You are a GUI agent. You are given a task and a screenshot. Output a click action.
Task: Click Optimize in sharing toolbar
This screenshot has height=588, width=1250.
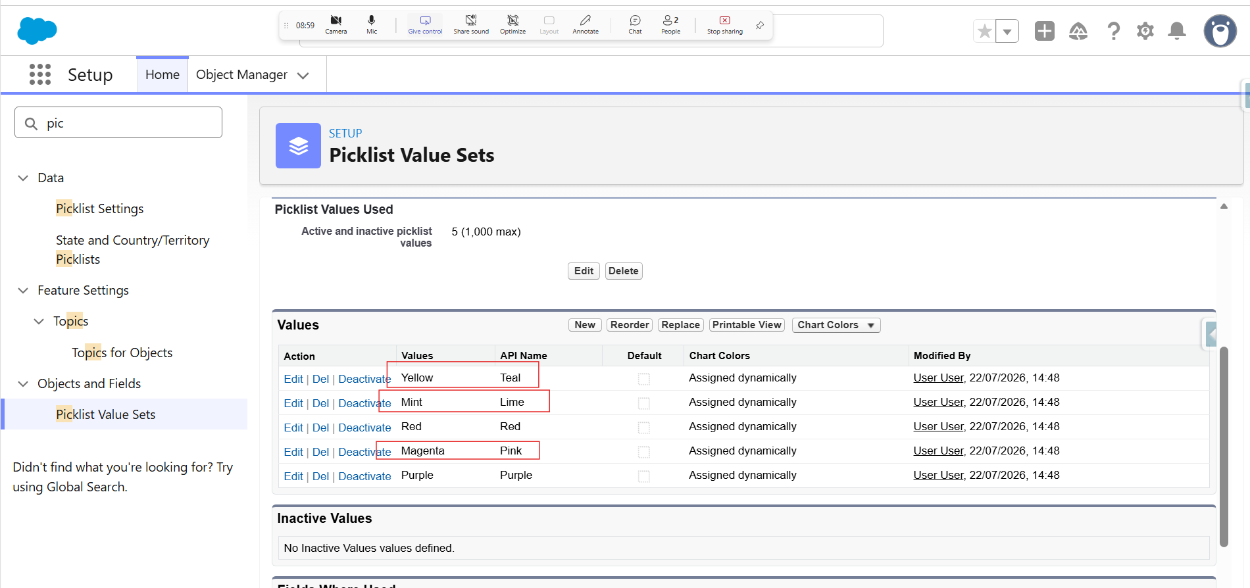[x=512, y=25]
